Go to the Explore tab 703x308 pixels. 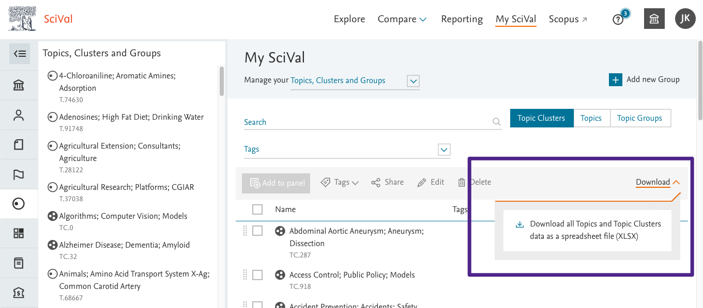[349, 19]
